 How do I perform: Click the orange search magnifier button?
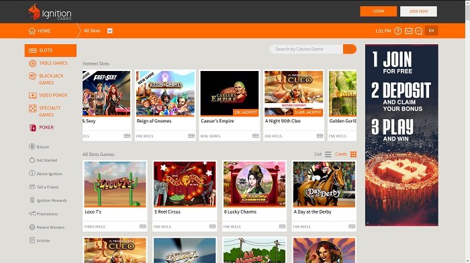(350, 49)
